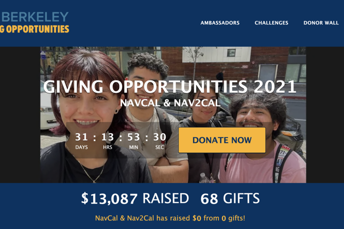Click the countdown HRS value 13
The height and width of the screenshot is (229, 344).
click(107, 137)
